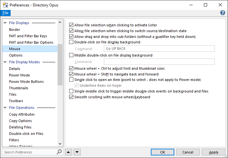Disable drag and drop into sub-folders
Image resolution: width=228 pixels, height=158 pixels.
[71, 37]
